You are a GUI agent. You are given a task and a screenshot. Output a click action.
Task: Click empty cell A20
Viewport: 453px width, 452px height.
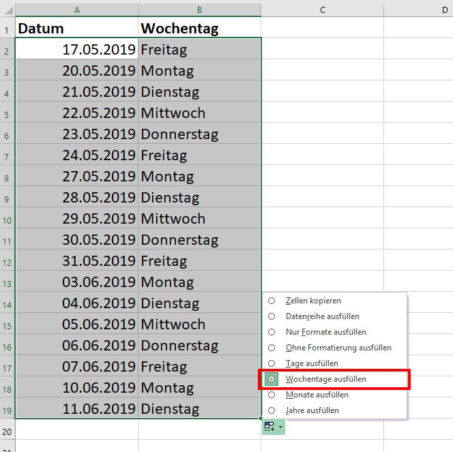point(77,430)
